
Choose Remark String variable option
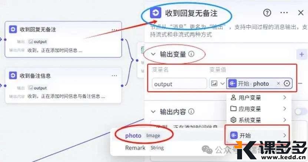[145, 148]
